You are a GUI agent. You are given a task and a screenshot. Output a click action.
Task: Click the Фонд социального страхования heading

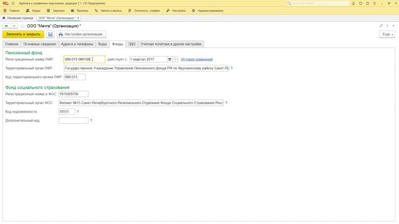[x=37, y=87]
